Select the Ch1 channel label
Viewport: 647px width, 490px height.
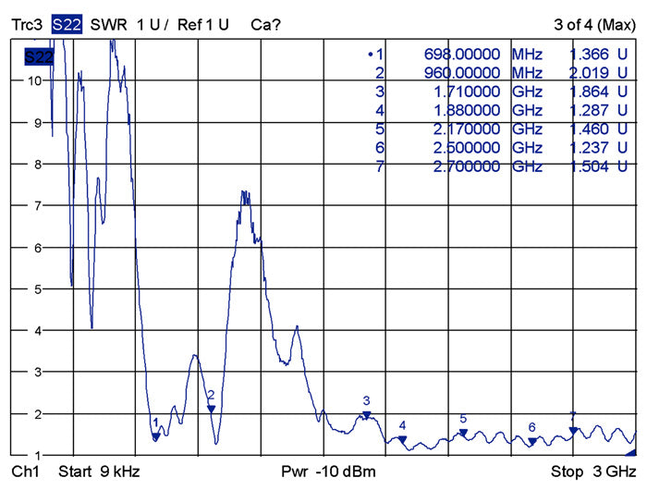[23, 472]
